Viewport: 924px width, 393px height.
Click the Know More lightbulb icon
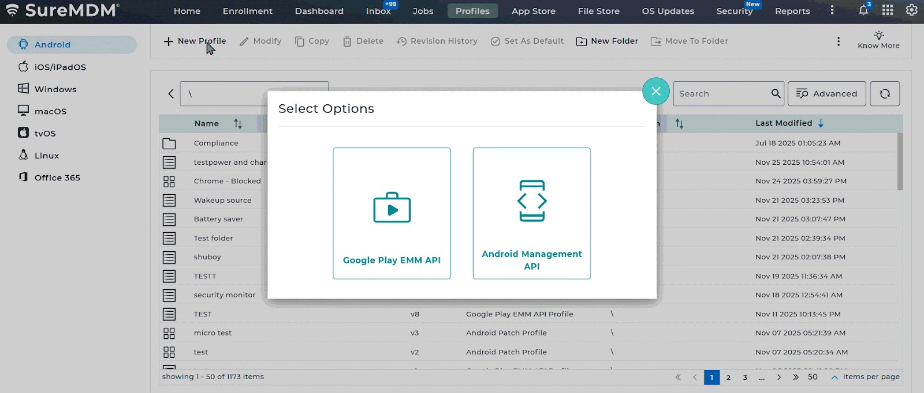coord(878,36)
